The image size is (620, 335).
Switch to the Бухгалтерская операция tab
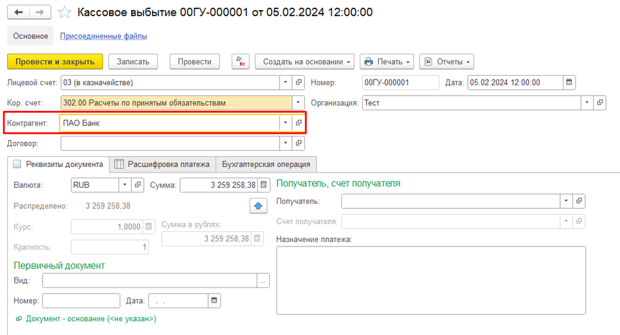266,164
